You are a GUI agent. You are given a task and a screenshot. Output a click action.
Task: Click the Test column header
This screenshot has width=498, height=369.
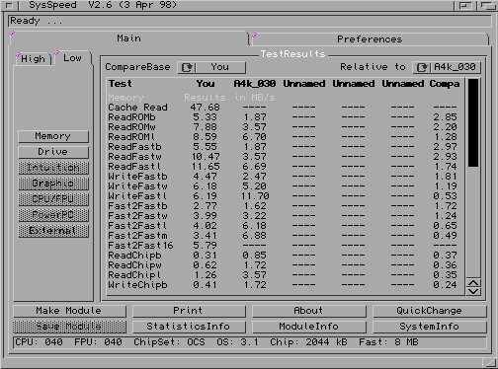(121, 84)
